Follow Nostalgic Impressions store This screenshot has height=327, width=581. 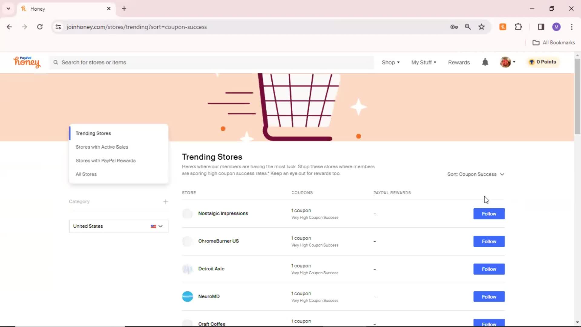click(489, 214)
